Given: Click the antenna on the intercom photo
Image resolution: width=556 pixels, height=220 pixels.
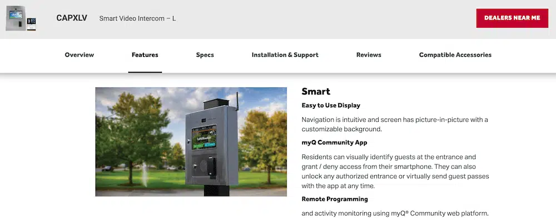Looking at the screenshot, I should [237, 102].
